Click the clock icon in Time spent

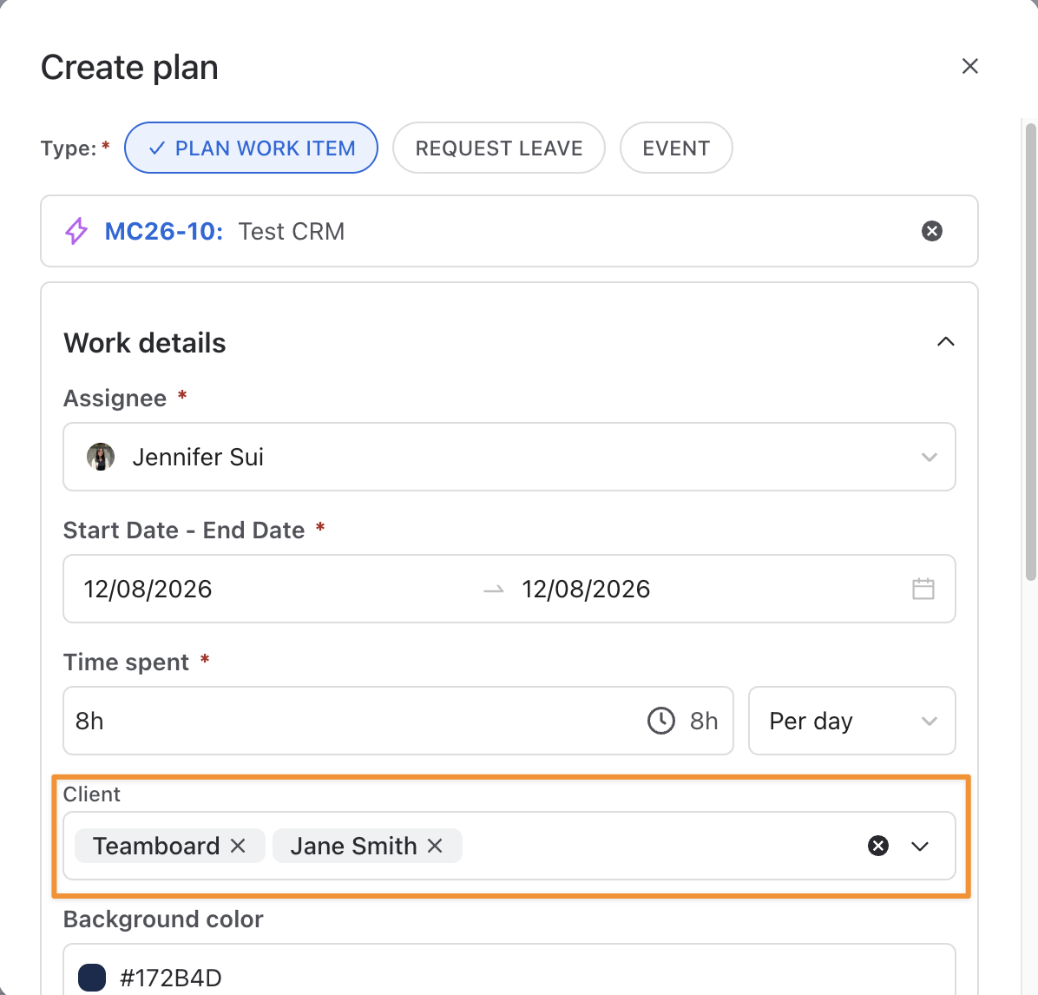pos(660,721)
